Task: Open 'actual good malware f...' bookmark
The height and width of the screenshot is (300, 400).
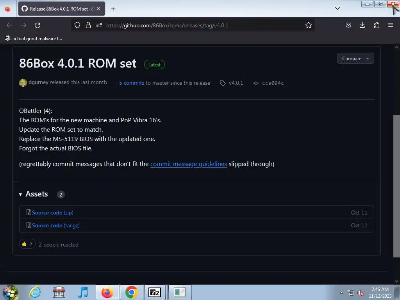Action: tap(34, 39)
